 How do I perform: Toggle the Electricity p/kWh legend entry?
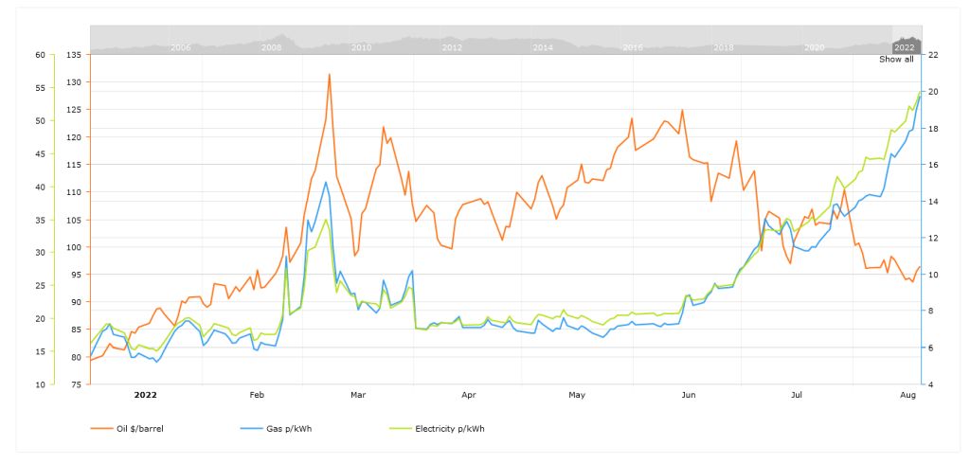[x=437, y=428]
